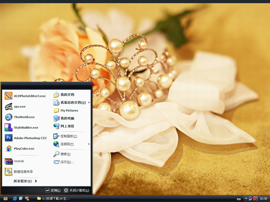Click the colorful third quick launch icon
The height and width of the screenshot is (202, 270).
(x=27, y=198)
